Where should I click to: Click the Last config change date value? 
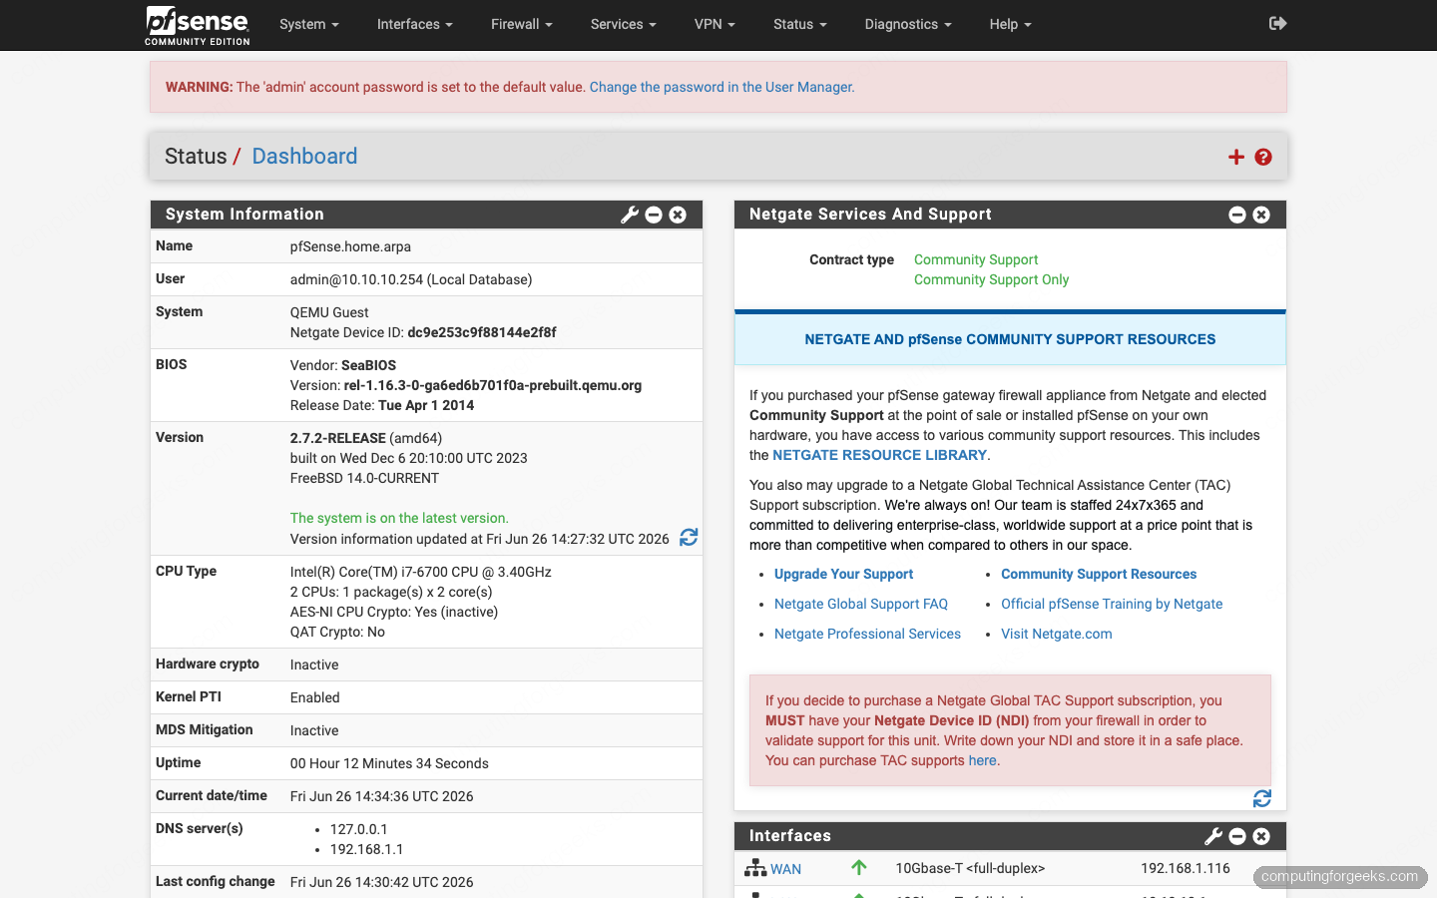381,882
